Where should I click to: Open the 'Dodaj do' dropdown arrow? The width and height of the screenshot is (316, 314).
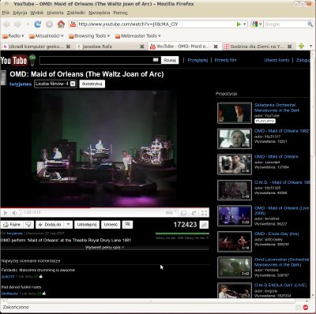pos(68,224)
